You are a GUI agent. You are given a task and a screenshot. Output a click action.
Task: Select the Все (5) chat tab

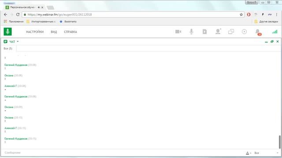pyautogui.click(x=8, y=49)
